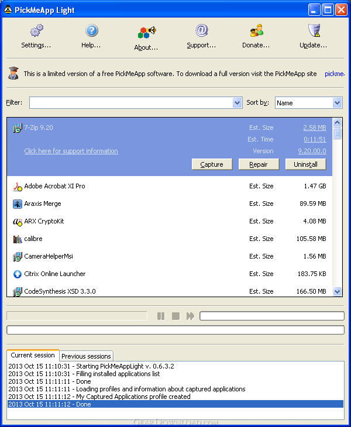Select log line 'Filling installed applications list'
351x427 pixels.
click(x=175, y=374)
